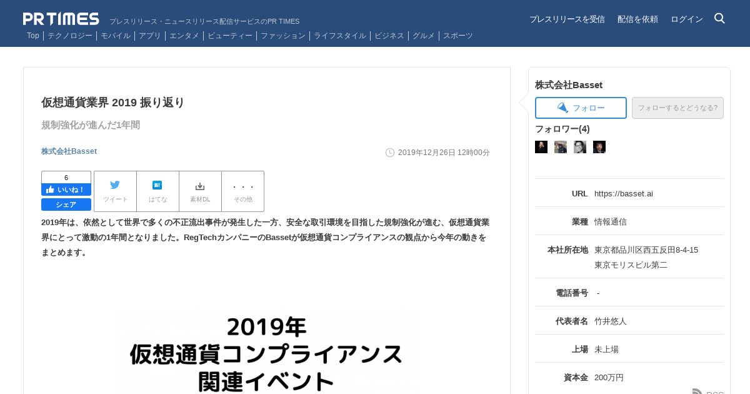The width and height of the screenshot is (750, 394).
Task: Click the Facebook シェア button
Action: [66, 205]
